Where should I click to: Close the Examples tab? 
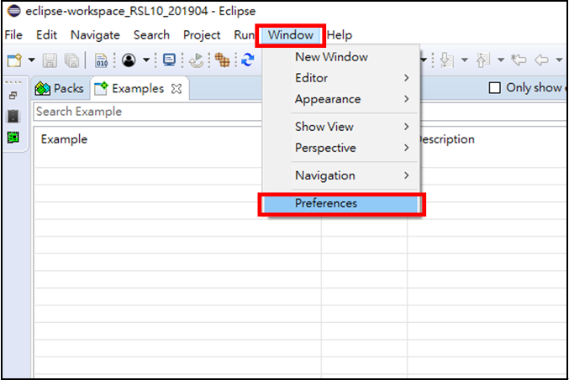176,88
